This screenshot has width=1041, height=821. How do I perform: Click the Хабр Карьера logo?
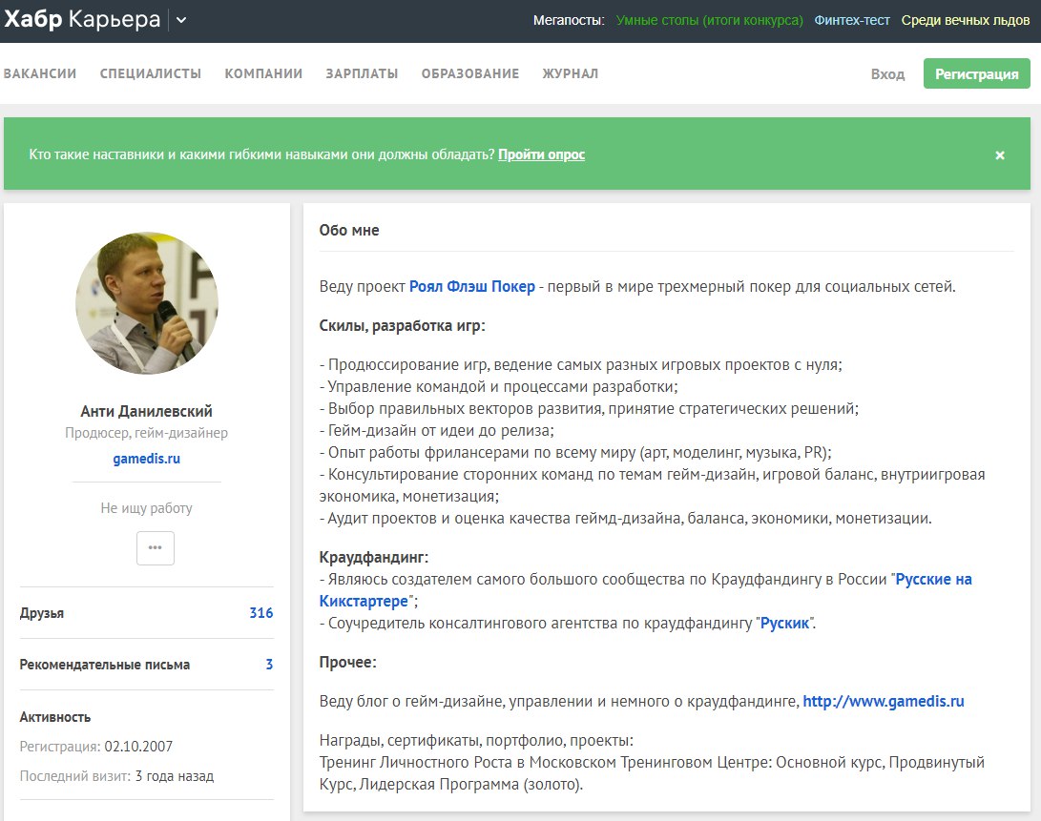(82, 19)
